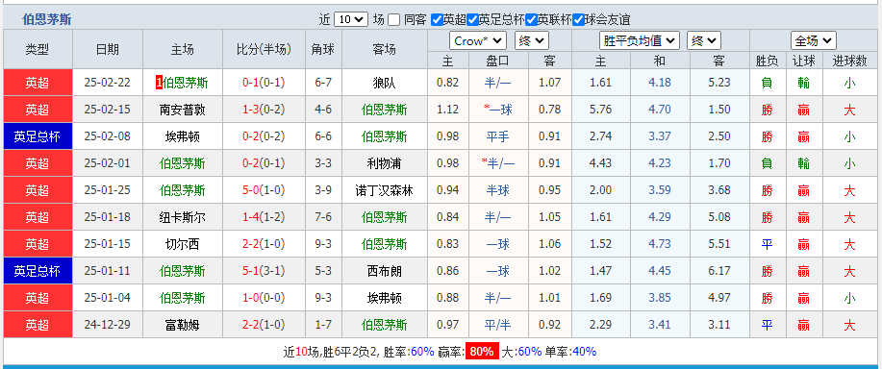Click the 日期 column header

pyautogui.click(x=108, y=49)
